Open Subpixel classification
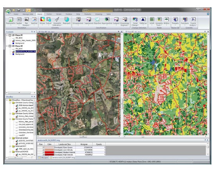This screenshot has height=172, width=215. 116,21
